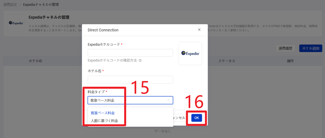Click the ホテル追加 button
The width and height of the screenshot is (325, 138).
pos(311,48)
